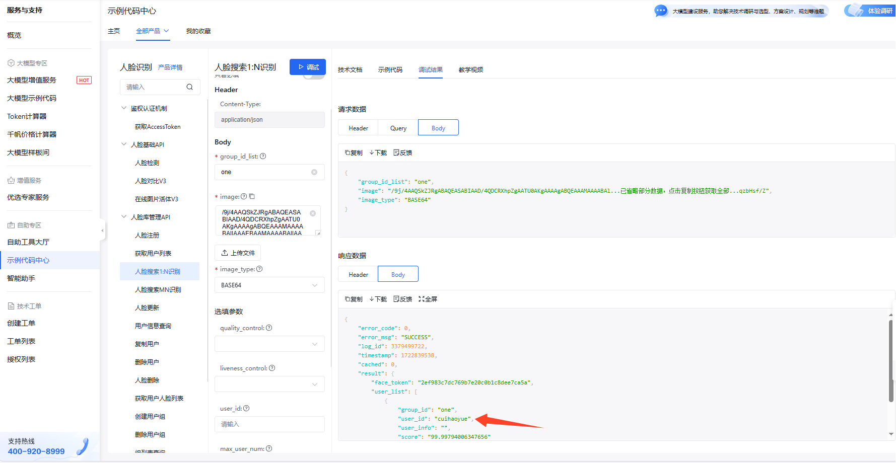Click the help icon next to quality_control

tap(269, 328)
